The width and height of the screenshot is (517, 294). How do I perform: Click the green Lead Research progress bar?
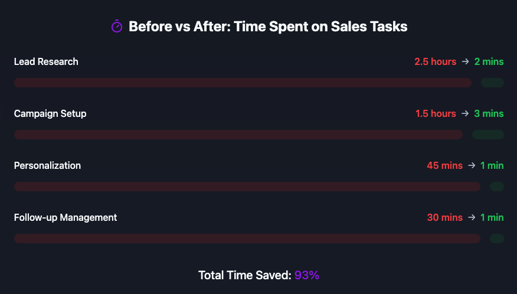point(492,83)
